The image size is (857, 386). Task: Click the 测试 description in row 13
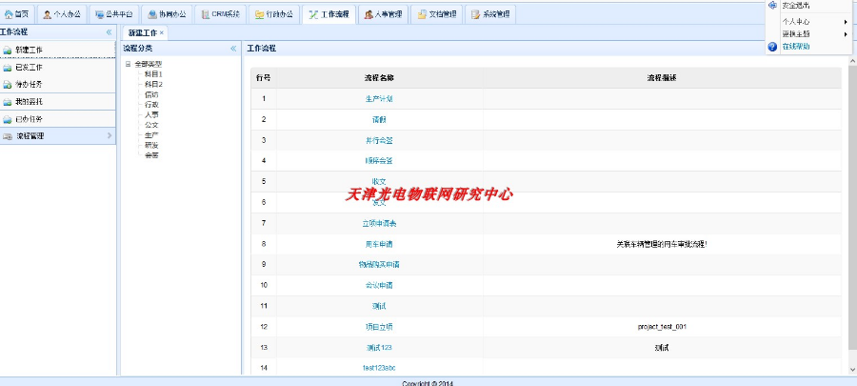point(662,348)
